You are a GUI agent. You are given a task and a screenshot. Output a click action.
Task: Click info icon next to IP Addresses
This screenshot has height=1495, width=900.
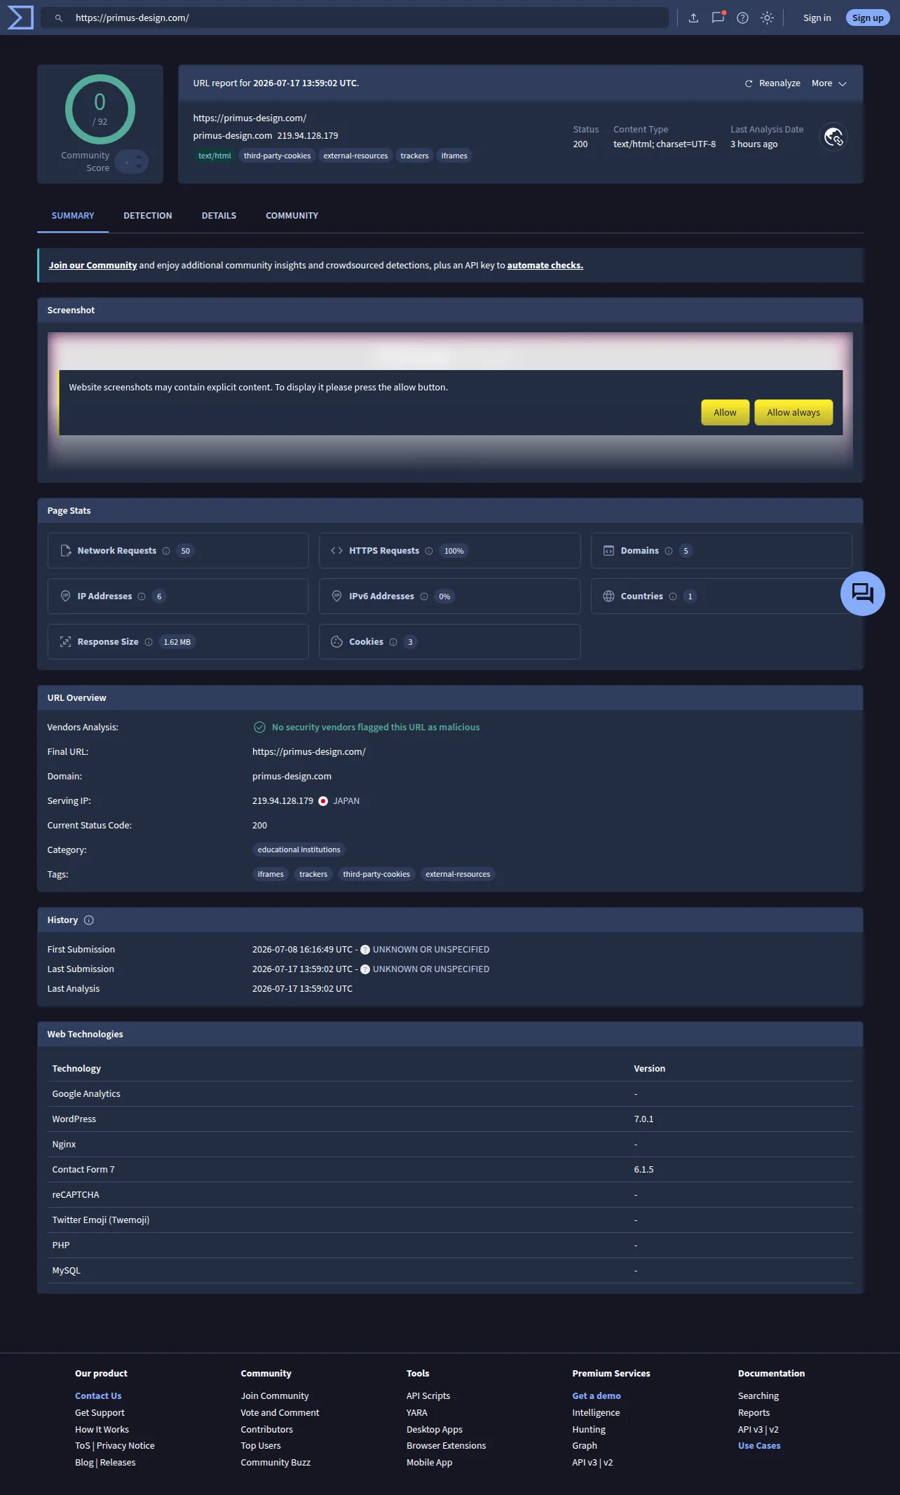click(142, 596)
